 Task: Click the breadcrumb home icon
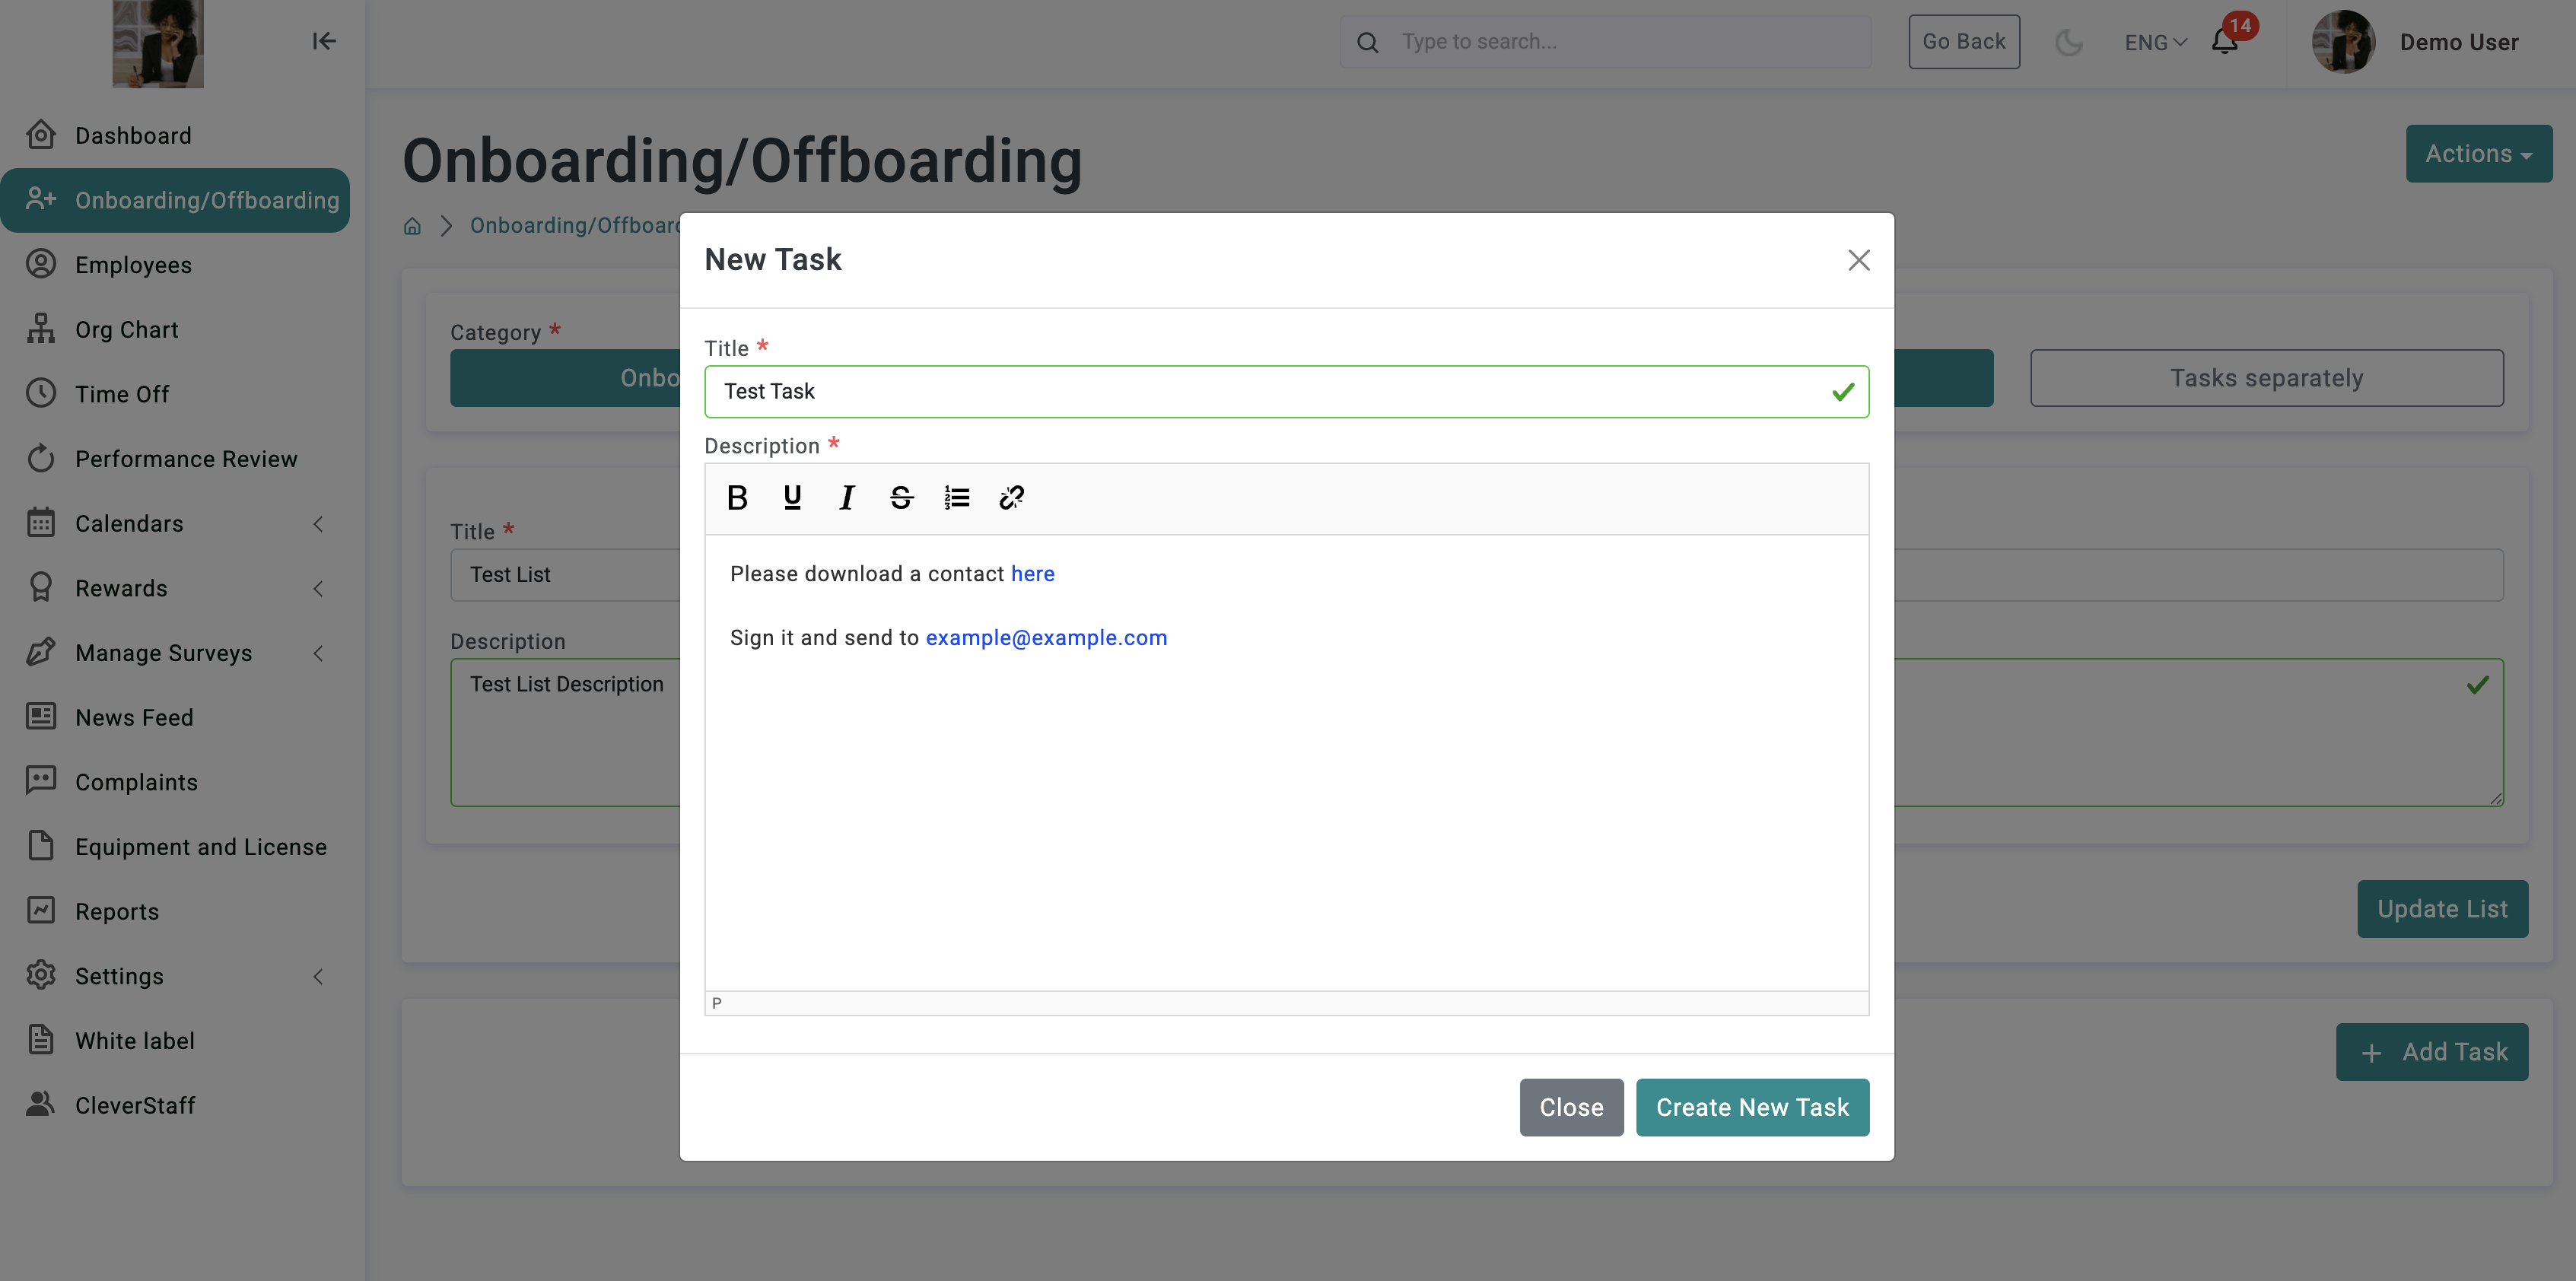412,226
